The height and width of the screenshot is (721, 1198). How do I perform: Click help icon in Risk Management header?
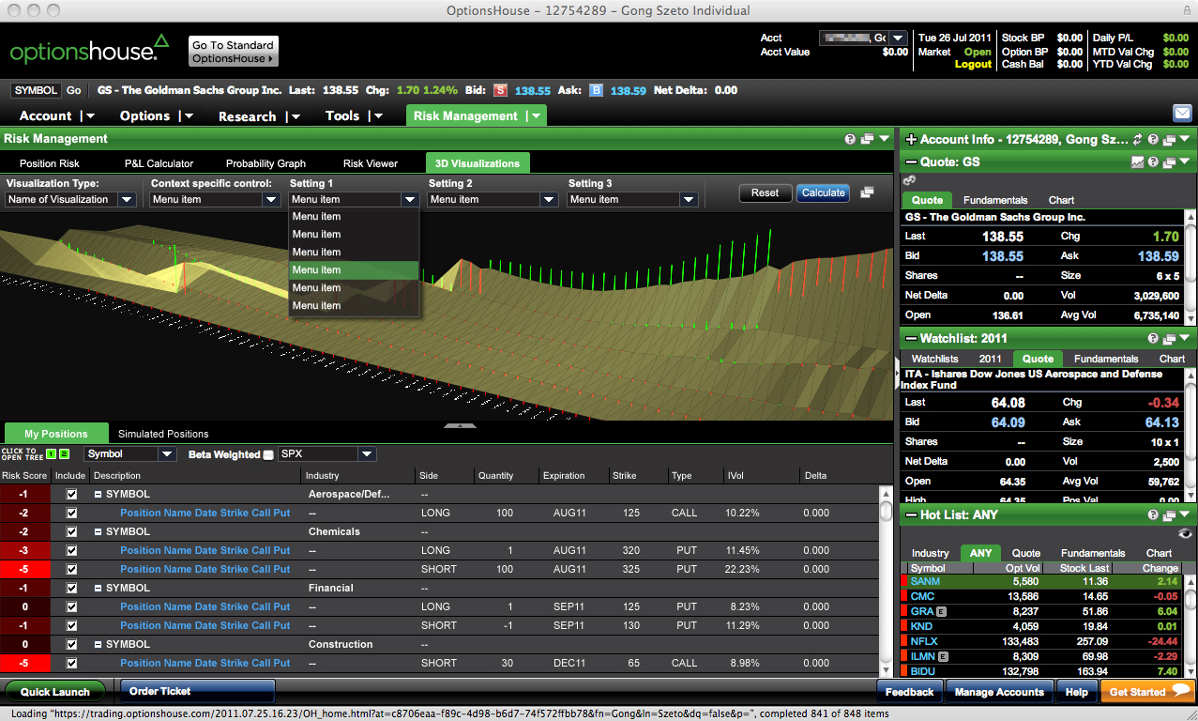point(850,139)
